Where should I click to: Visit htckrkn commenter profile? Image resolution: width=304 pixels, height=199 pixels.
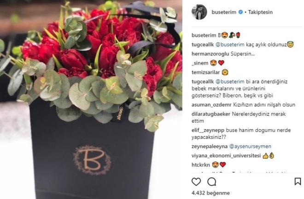(201, 165)
